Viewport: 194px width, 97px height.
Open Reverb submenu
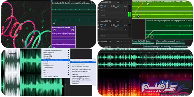[56, 62]
